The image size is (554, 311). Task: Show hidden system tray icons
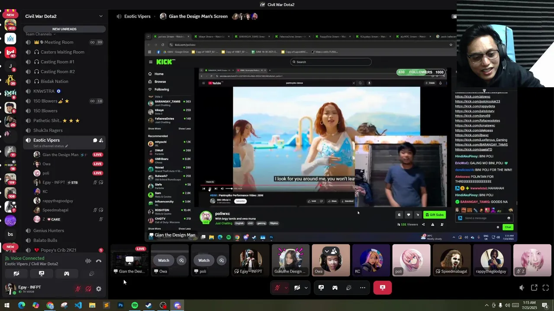486,305
